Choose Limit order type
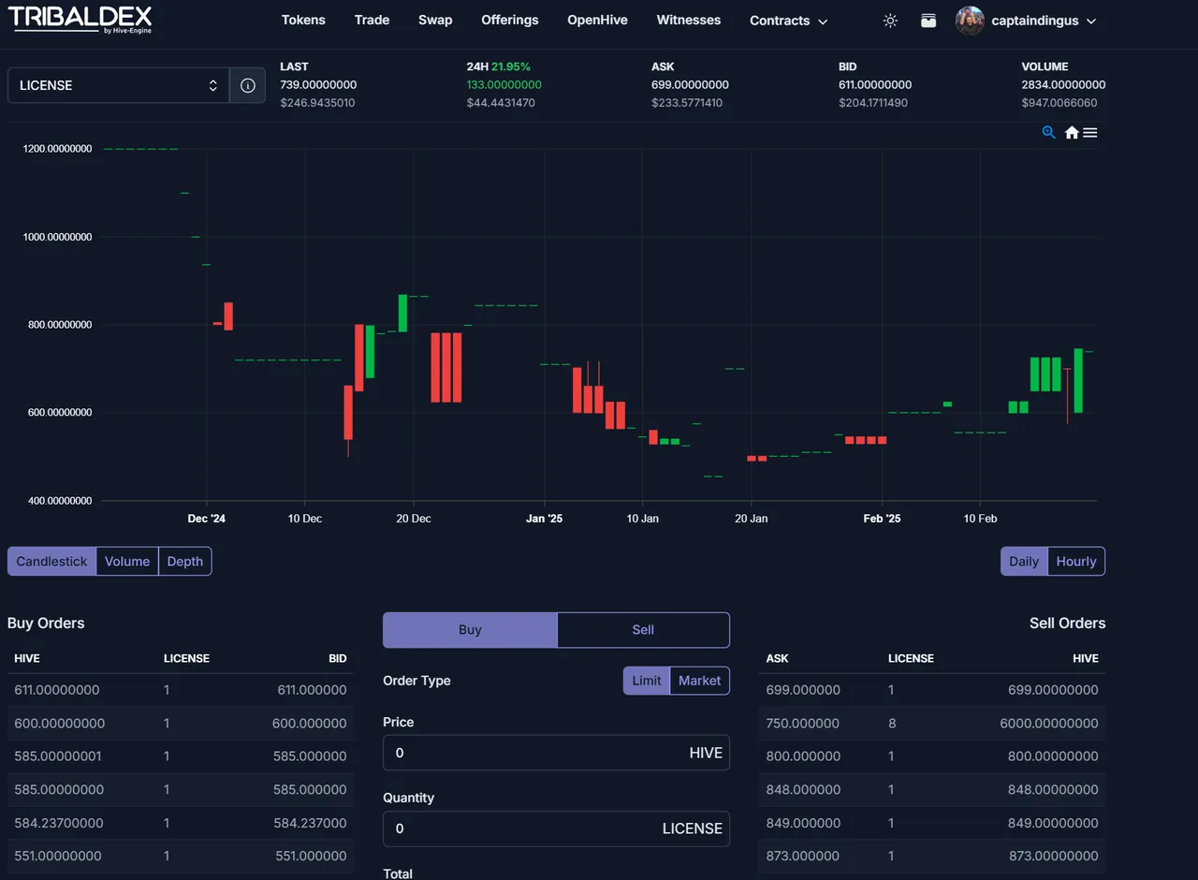 click(647, 681)
